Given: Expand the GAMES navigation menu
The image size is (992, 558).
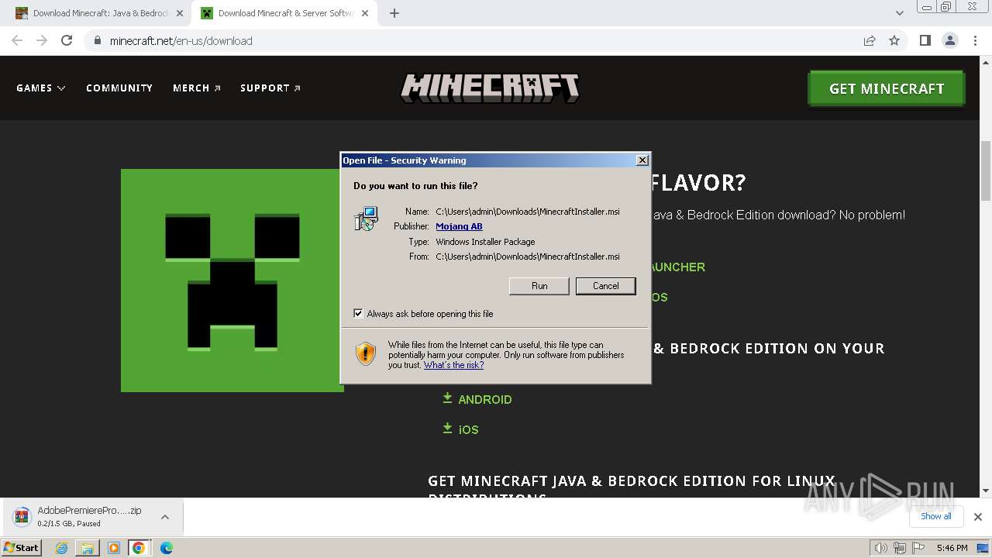Looking at the screenshot, I should tap(41, 88).
